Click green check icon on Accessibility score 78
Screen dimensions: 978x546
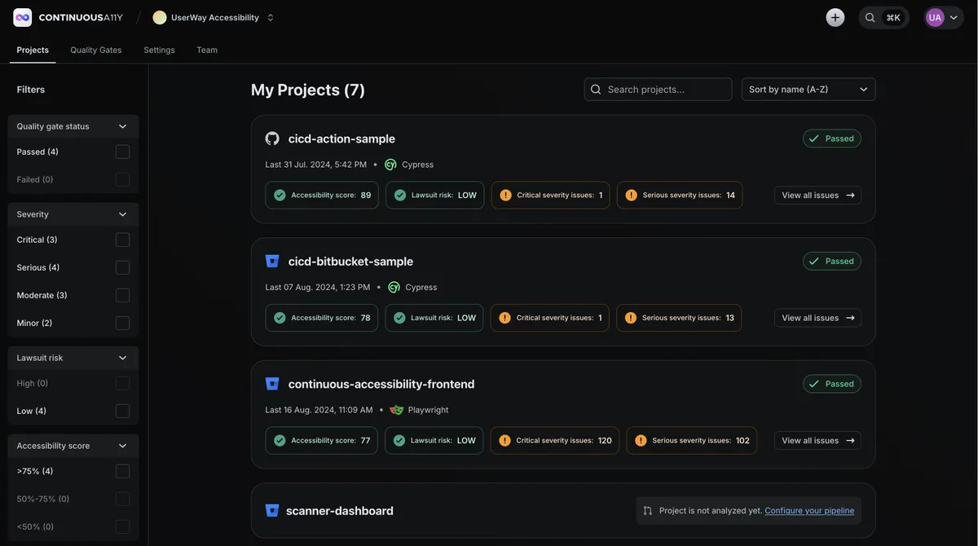click(280, 318)
